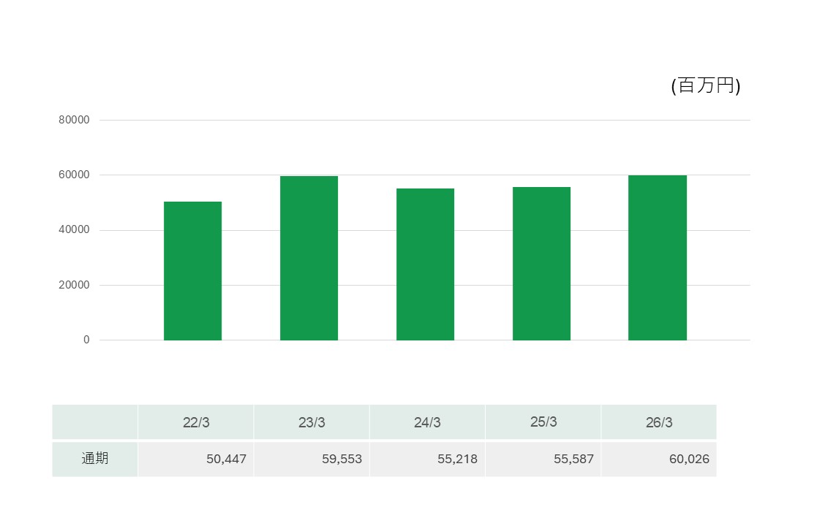
Task: Click the value 60,026 cell
Action: tap(658, 459)
